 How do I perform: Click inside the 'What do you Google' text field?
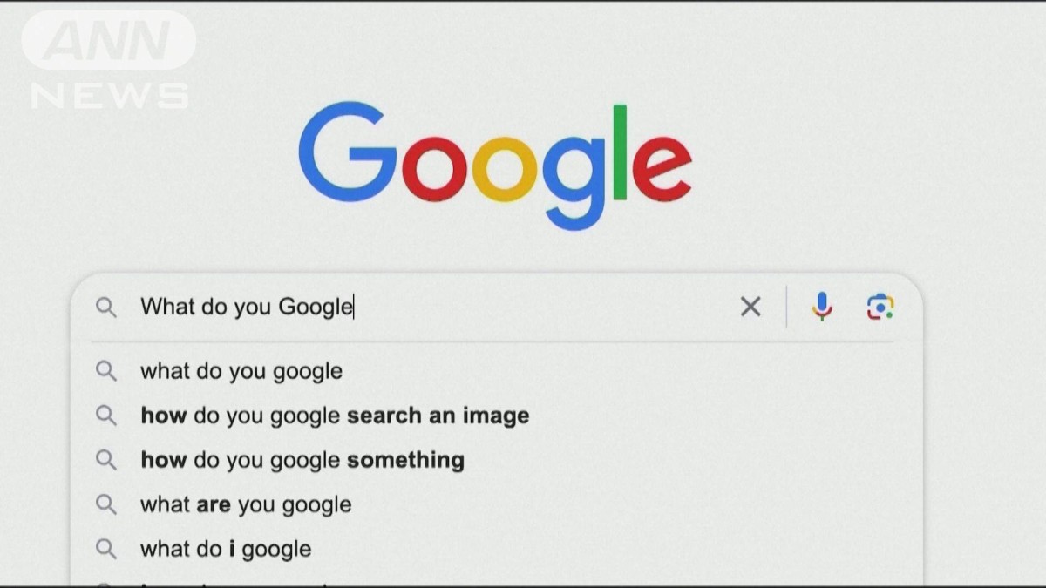click(436, 307)
